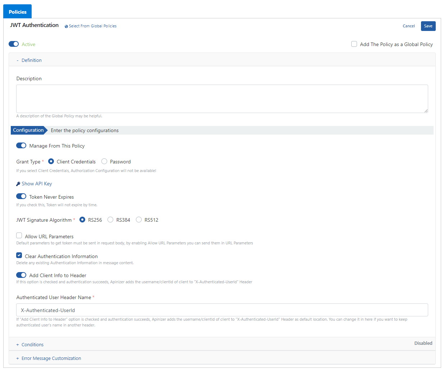The height and width of the screenshot is (370, 444).
Task: Toggle the Active policy switch
Action: [14, 44]
